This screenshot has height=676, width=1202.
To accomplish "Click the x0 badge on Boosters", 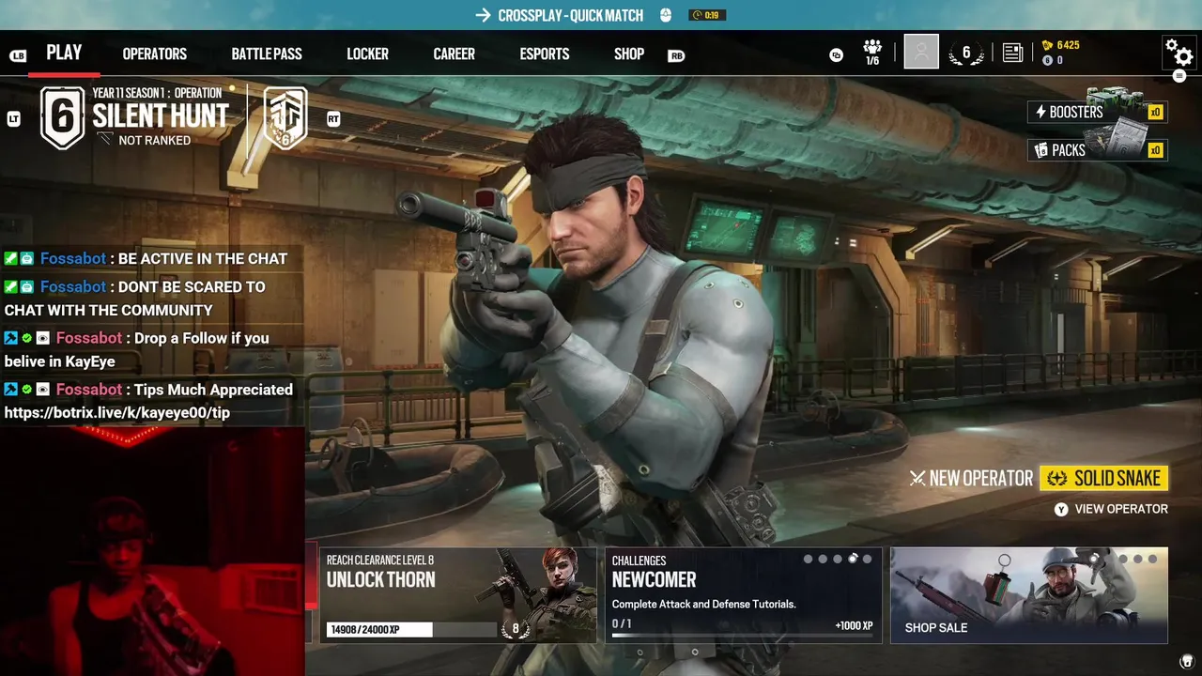I will coord(1155,113).
